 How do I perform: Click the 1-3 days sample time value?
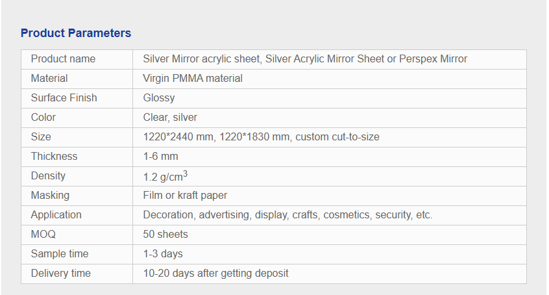tap(163, 253)
